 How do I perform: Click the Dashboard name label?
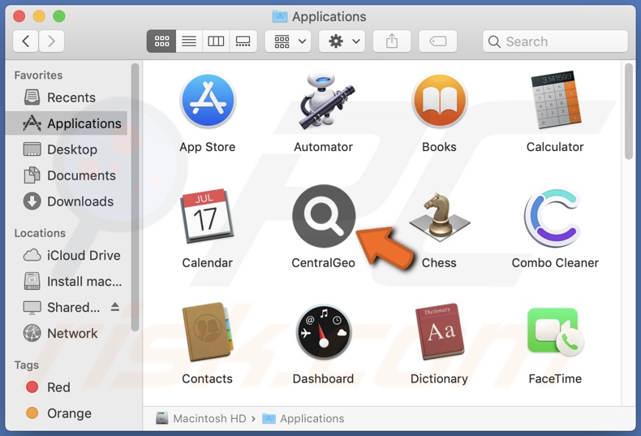(x=324, y=378)
